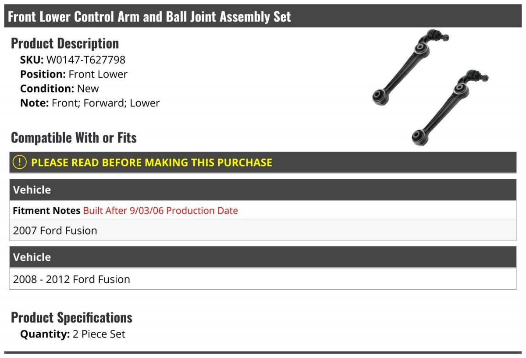The height and width of the screenshot is (358, 526).
Task: Click the first Vehicle table header
Action: click(x=32, y=190)
